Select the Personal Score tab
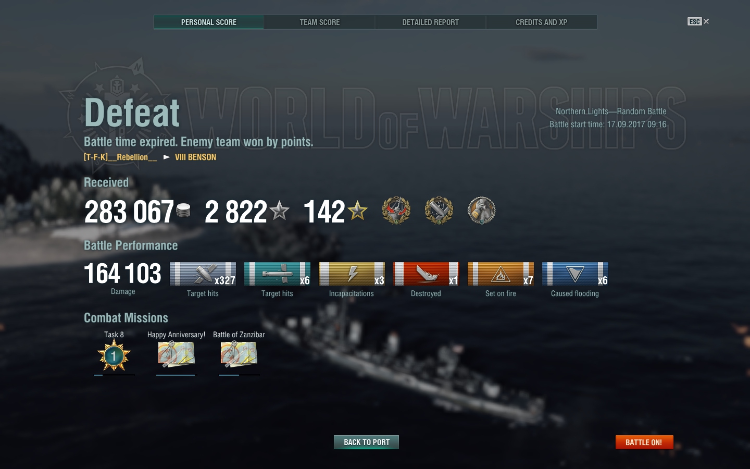 click(x=208, y=22)
